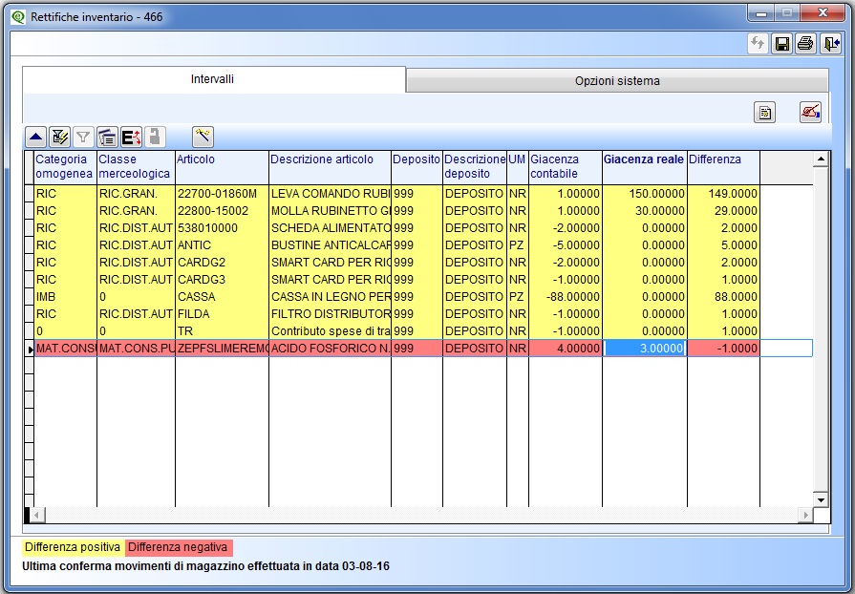Click the Giacenza reale field showing 3.00000

coord(645,349)
